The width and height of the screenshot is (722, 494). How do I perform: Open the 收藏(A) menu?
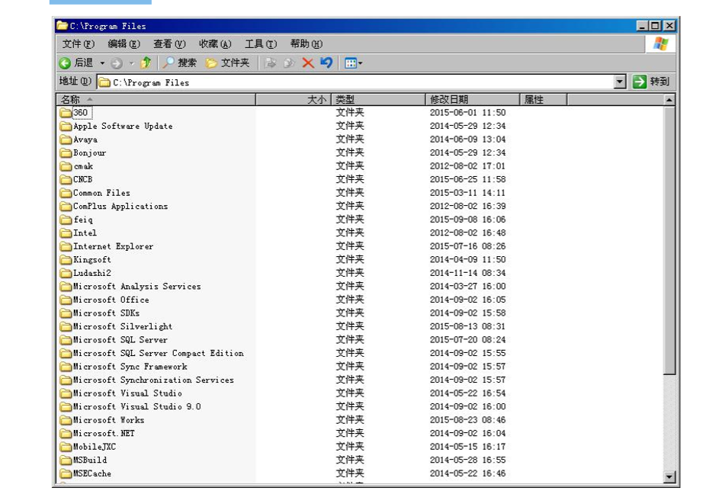coord(215,43)
